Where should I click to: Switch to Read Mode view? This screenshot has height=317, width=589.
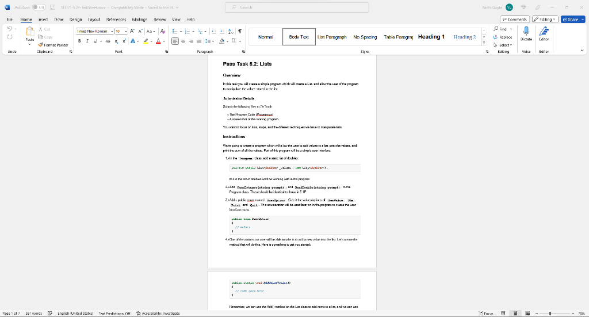[x=503, y=313]
